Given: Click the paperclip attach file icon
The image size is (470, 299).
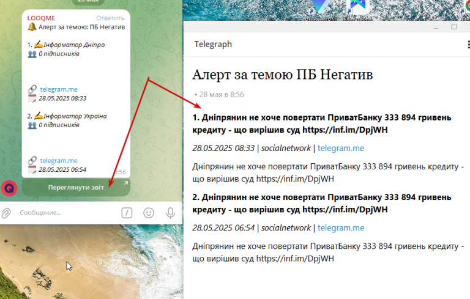Looking at the screenshot, I should [6, 213].
